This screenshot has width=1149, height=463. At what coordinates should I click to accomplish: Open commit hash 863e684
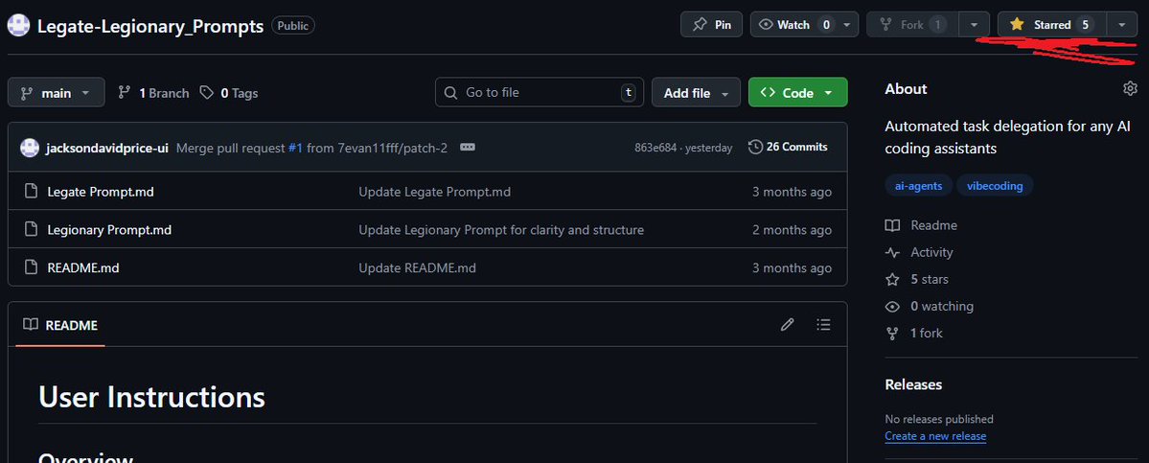[x=655, y=148]
